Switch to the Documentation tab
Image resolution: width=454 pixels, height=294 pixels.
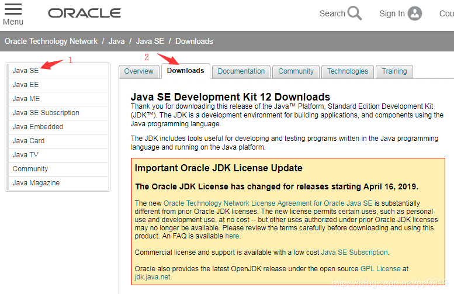pos(241,71)
